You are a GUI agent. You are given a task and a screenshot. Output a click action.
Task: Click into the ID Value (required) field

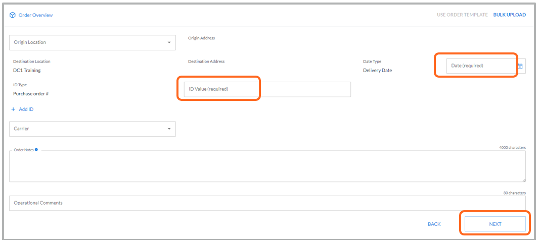(x=267, y=89)
